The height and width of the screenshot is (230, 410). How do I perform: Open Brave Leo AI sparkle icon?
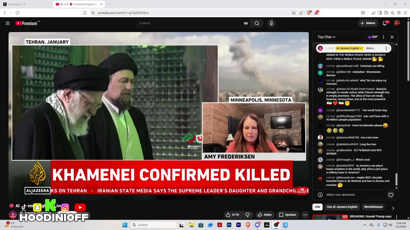(x=392, y=13)
